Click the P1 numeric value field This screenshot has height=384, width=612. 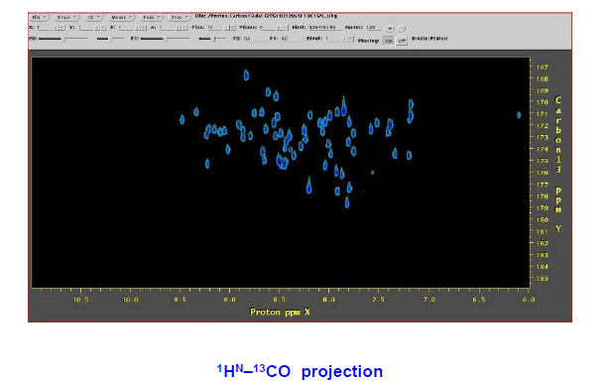[x=292, y=39]
